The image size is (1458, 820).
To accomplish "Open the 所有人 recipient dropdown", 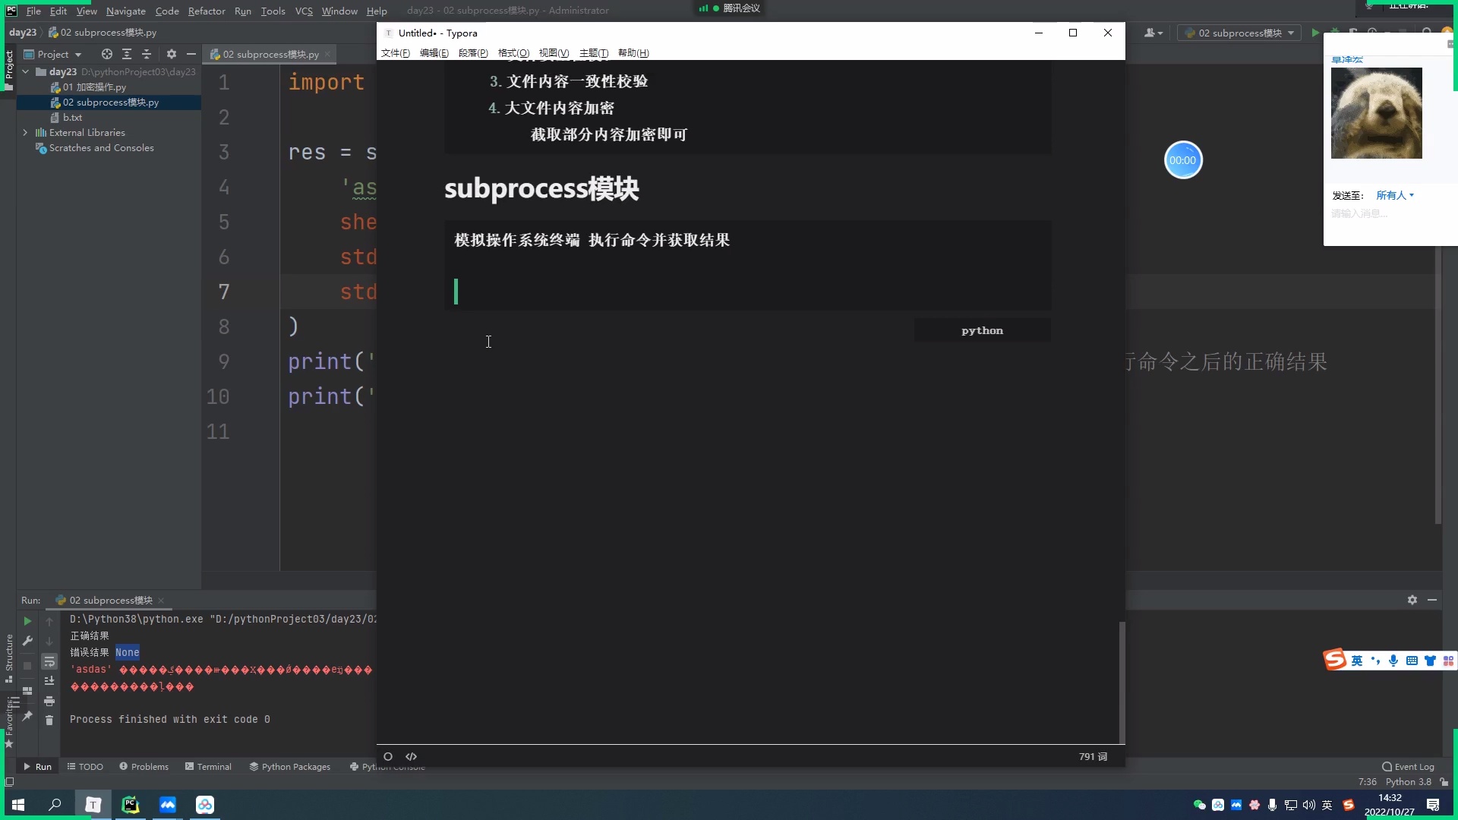I will [x=1394, y=195].
